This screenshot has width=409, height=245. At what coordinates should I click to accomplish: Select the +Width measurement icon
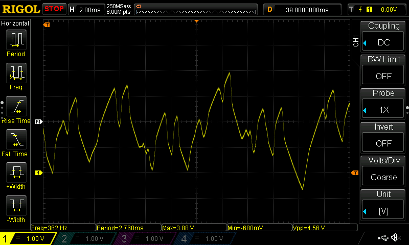click(16, 173)
